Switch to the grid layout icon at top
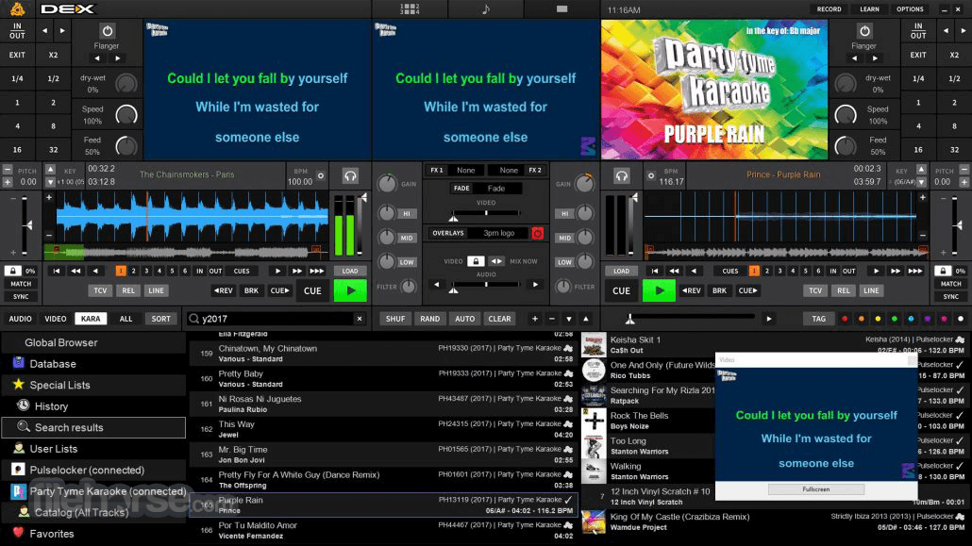972x546 pixels. click(410, 8)
